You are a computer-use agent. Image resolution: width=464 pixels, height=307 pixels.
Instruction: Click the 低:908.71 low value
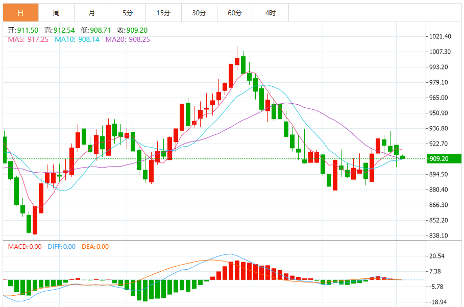point(95,30)
